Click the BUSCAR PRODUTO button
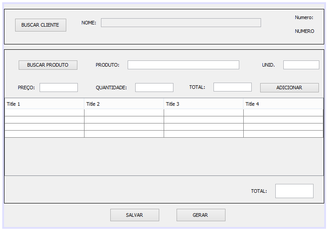This screenshot has height=231, width=330. click(48, 65)
